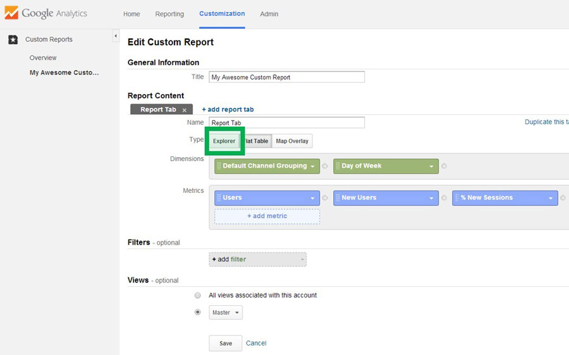Image resolution: width=569 pixels, height=355 pixels.
Task: Remove the % New Sessions metric
Action: pos(563,198)
